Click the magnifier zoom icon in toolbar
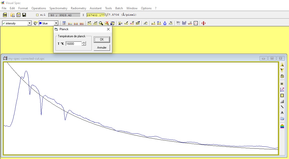Screen dimensions: 289x159 click(x=101, y=23)
